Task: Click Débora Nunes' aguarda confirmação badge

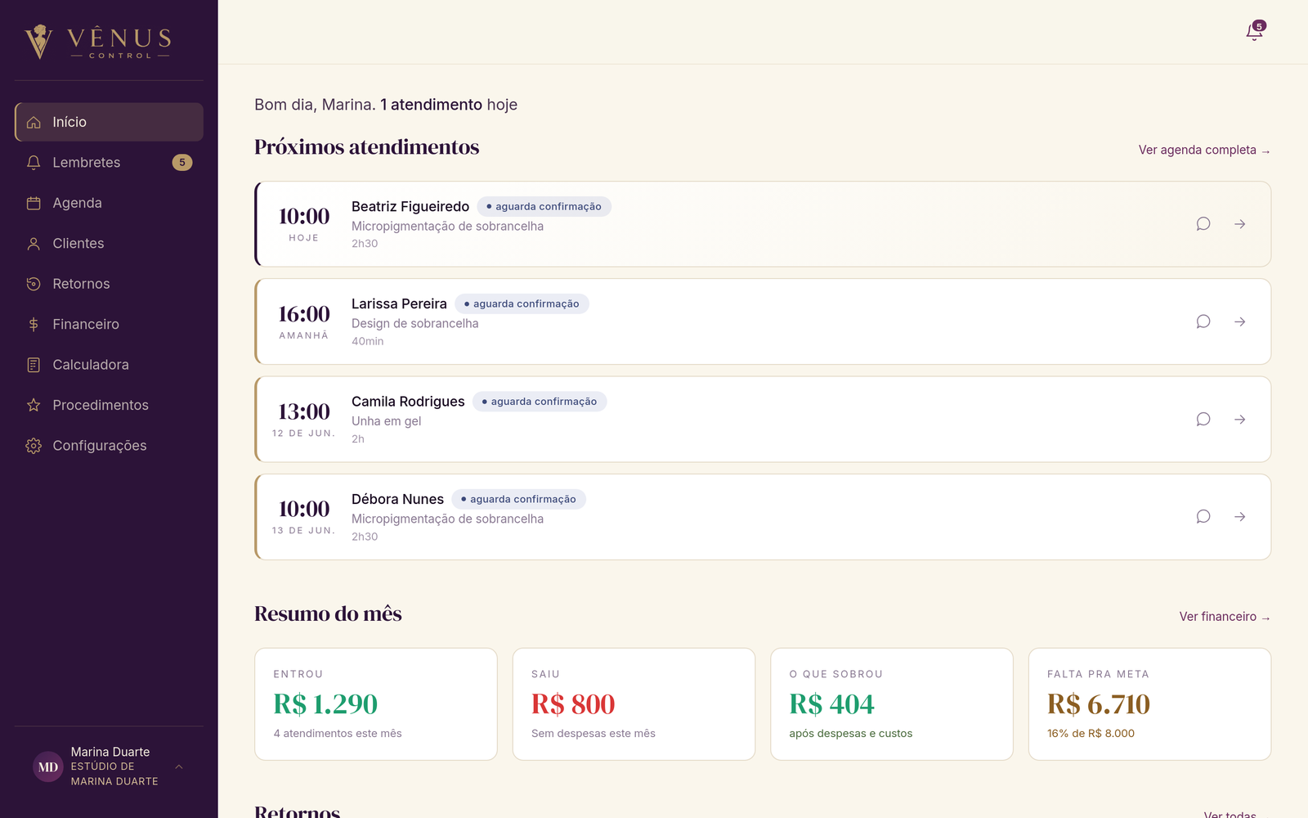Action: (518, 499)
